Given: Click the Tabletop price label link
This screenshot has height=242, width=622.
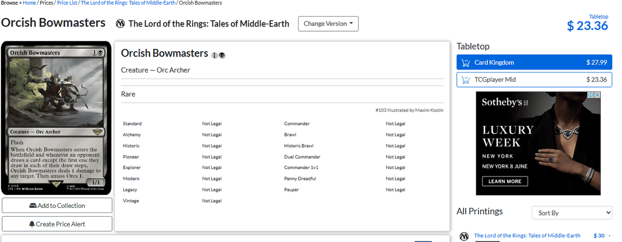Looking at the screenshot, I should 599,17.
